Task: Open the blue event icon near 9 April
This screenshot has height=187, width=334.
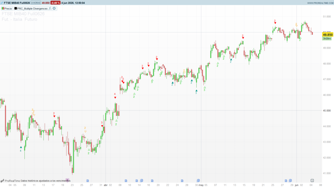Action: [x=126, y=181]
